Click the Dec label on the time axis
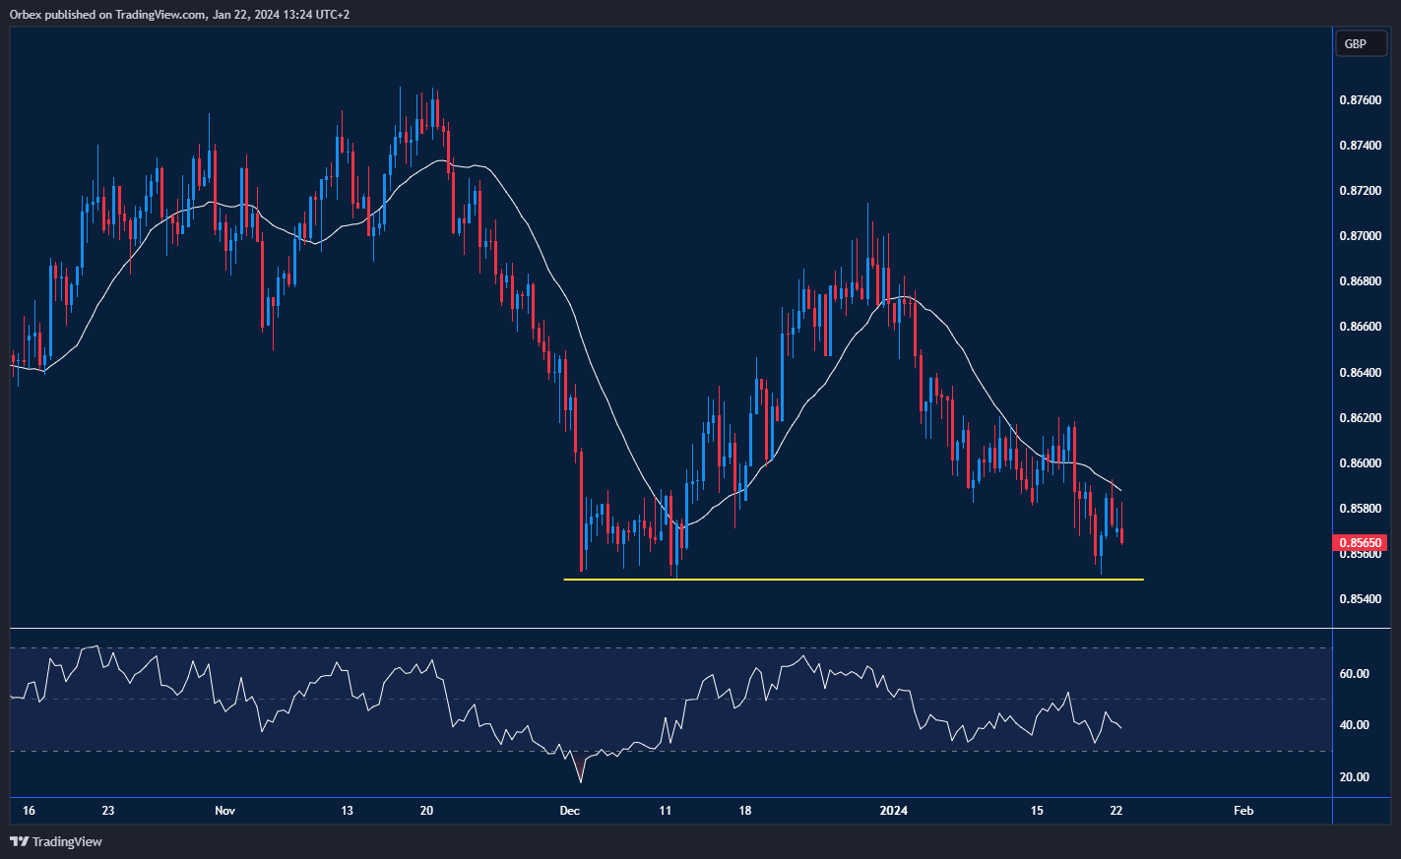 click(569, 811)
